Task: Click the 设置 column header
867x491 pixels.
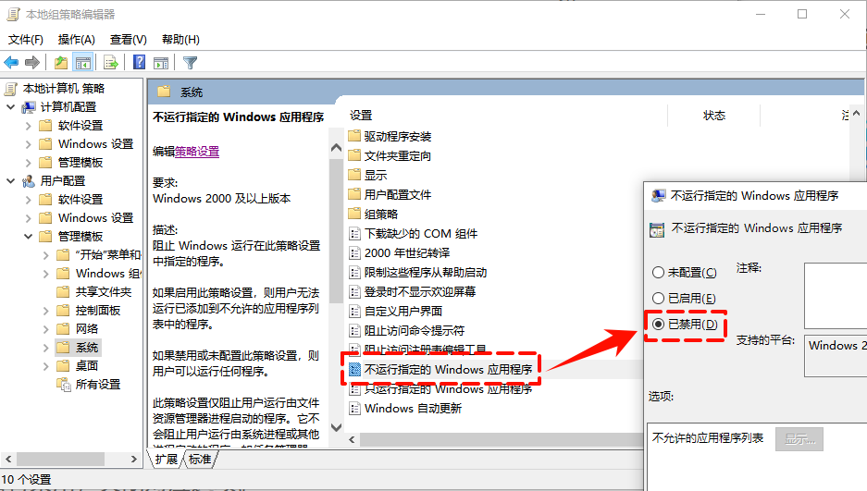Action: (x=361, y=116)
